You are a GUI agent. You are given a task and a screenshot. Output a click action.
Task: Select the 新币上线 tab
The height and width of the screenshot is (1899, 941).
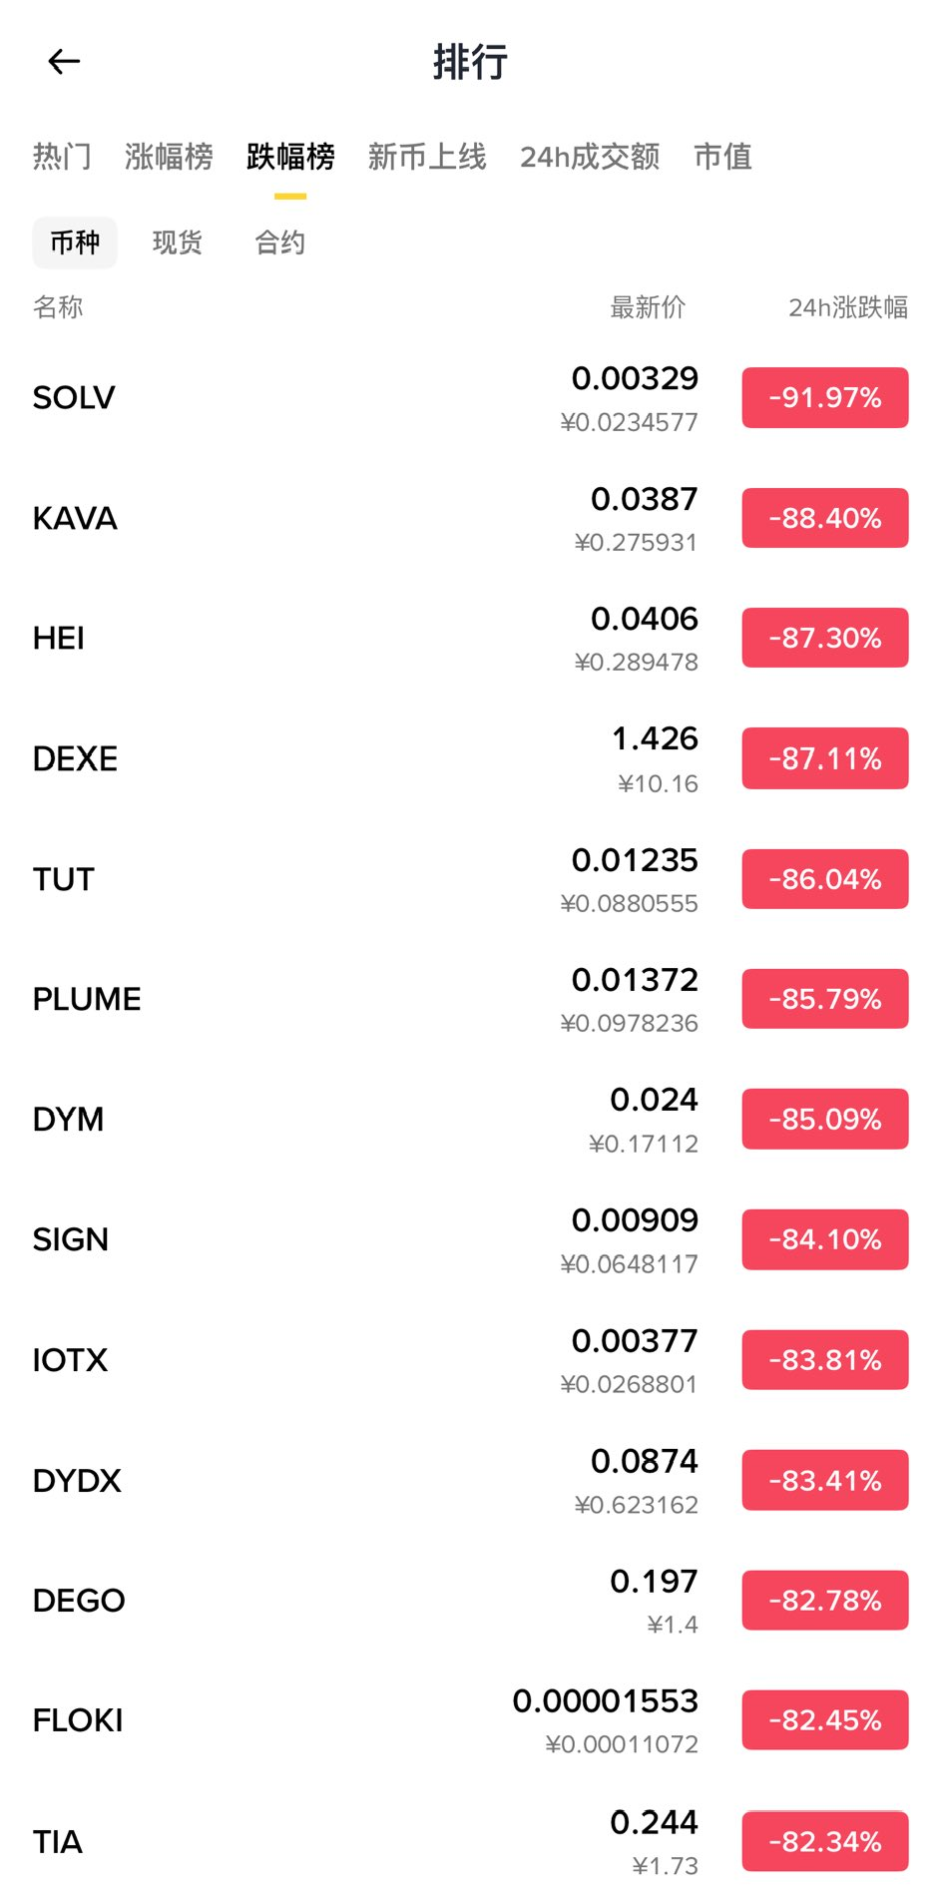427,157
